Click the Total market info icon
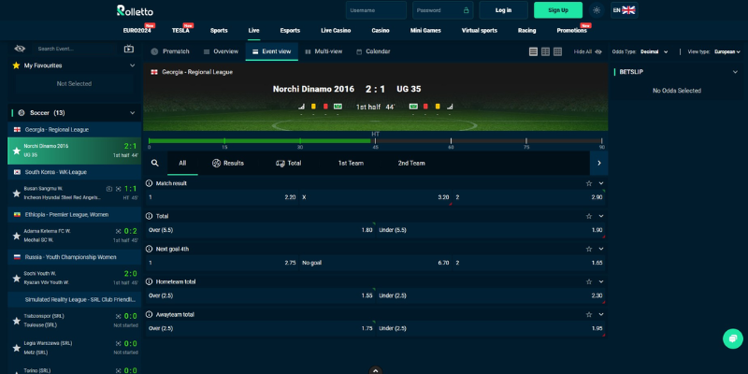Viewport: 748px width, 374px height. tap(150, 216)
